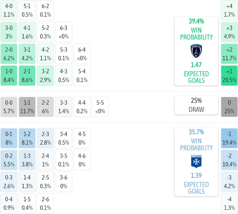Click the 0 margin draw swatch

229,107
